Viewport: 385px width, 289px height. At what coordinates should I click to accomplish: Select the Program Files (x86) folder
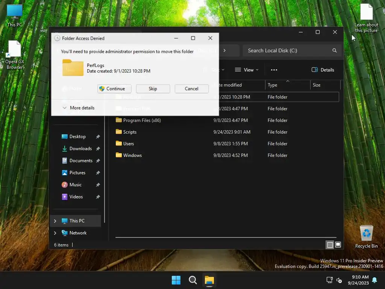tap(227, 120)
